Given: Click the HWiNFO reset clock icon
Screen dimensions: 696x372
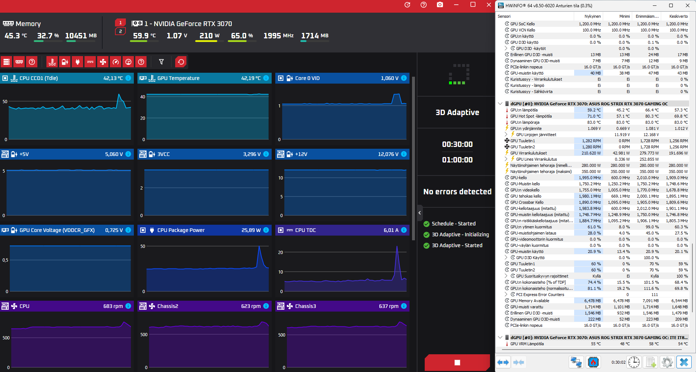Looking at the screenshot, I should coord(634,362).
